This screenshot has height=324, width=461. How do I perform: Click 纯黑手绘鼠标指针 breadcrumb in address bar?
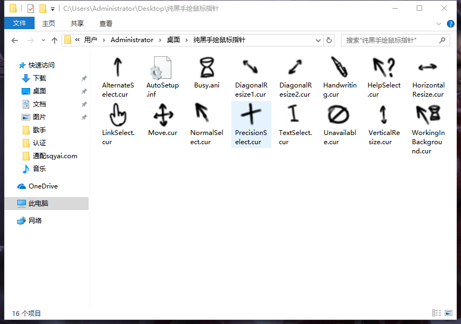click(x=219, y=40)
